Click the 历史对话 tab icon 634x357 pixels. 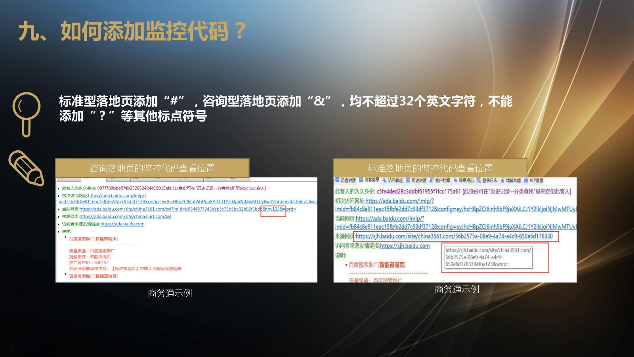(408, 180)
